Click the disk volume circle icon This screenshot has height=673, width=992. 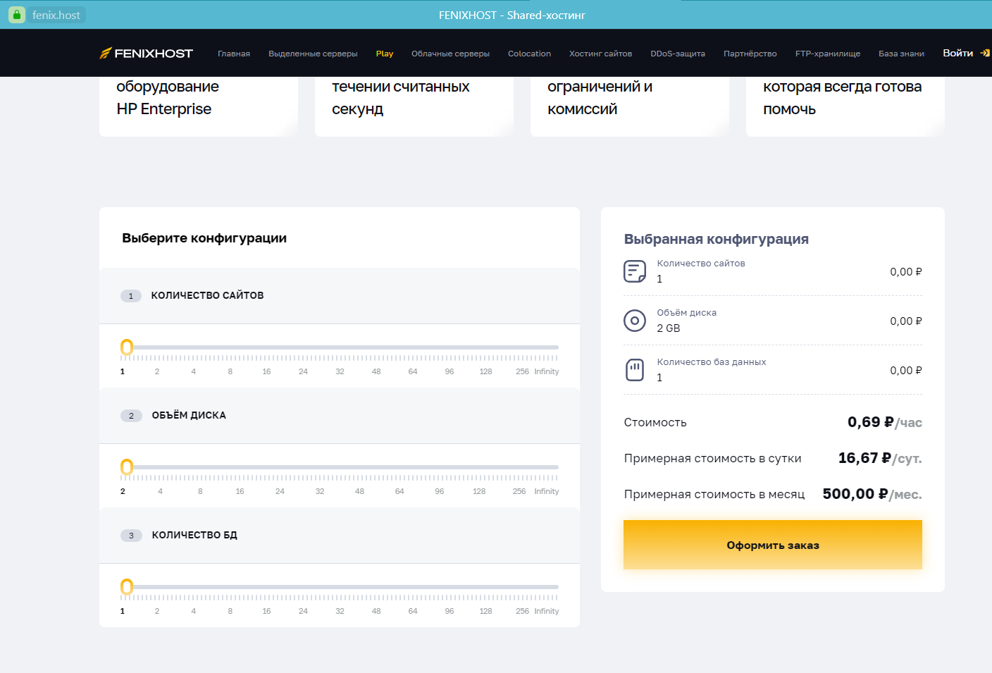point(634,321)
